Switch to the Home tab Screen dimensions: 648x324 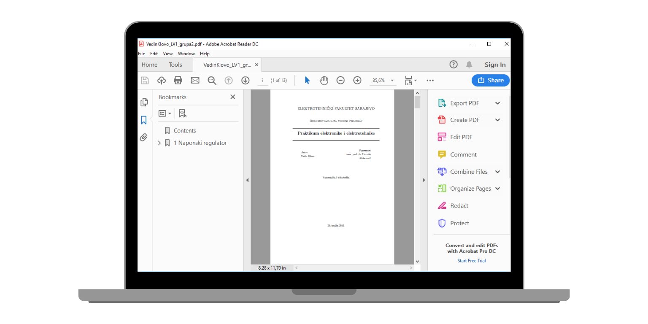tap(149, 65)
